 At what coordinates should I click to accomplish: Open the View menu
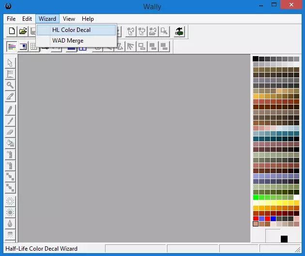69,19
